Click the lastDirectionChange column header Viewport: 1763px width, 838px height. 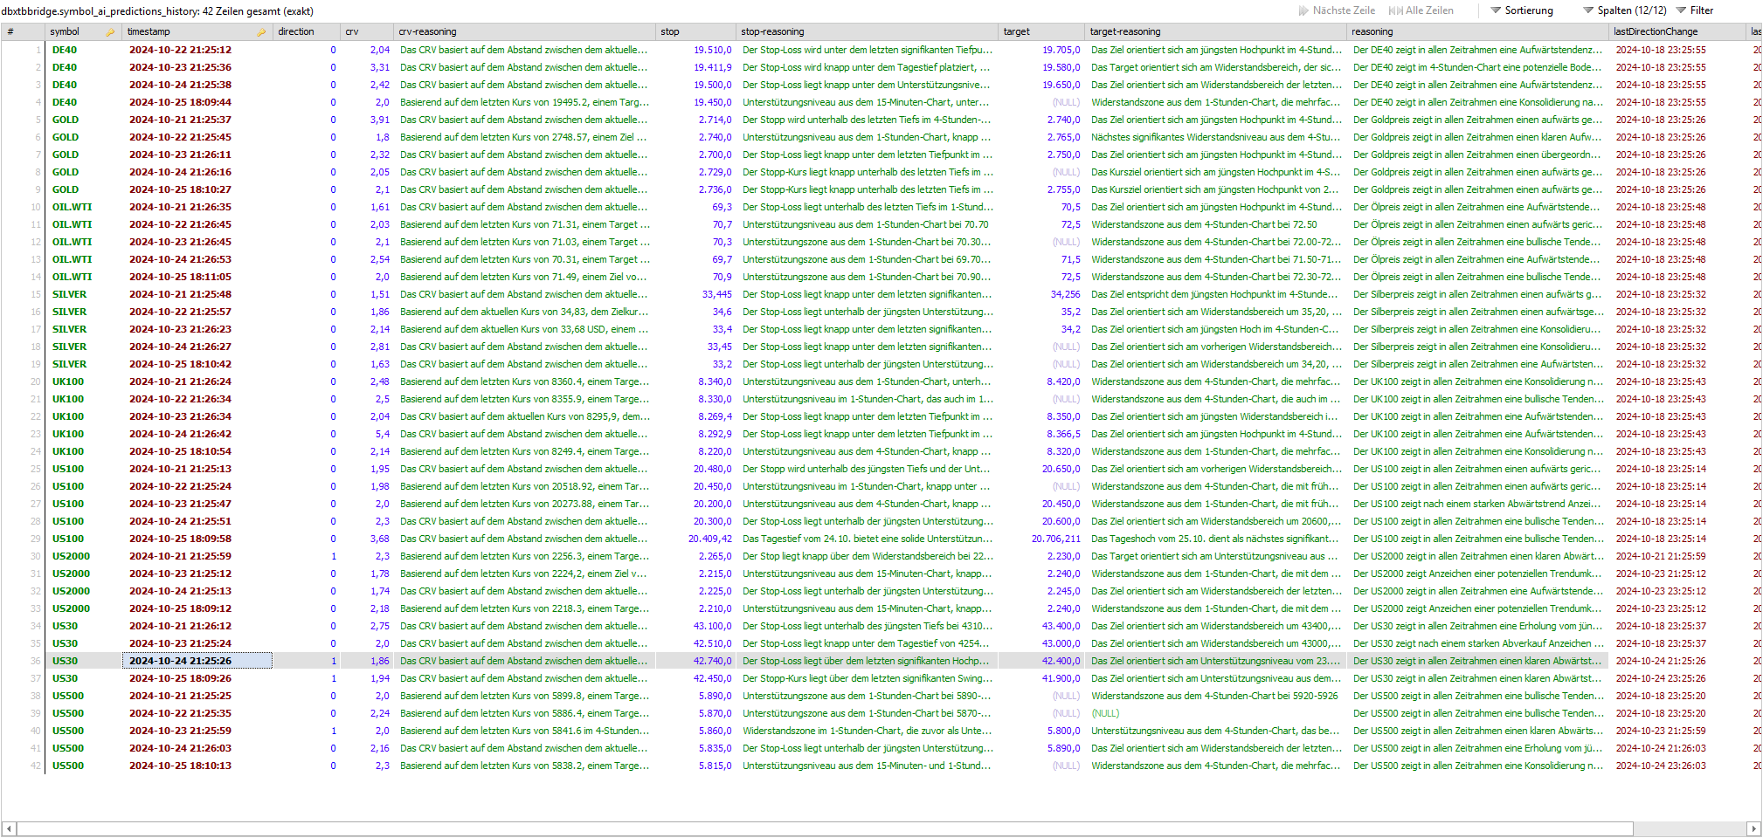click(1677, 31)
